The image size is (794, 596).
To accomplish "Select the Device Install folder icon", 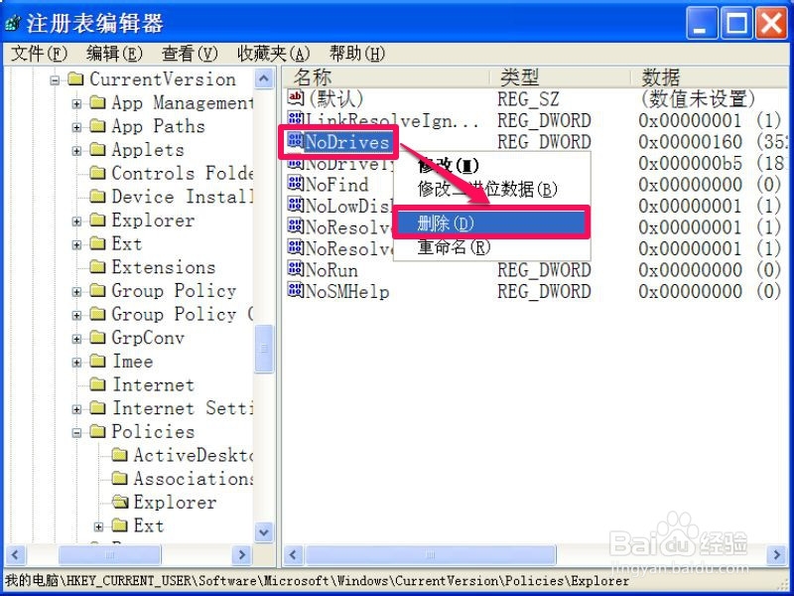I will click(97, 197).
